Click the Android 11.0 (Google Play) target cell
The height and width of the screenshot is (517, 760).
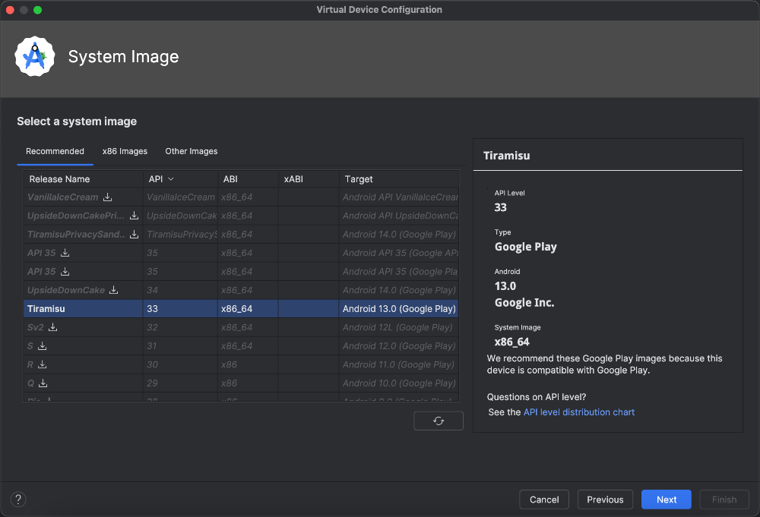(x=399, y=364)
